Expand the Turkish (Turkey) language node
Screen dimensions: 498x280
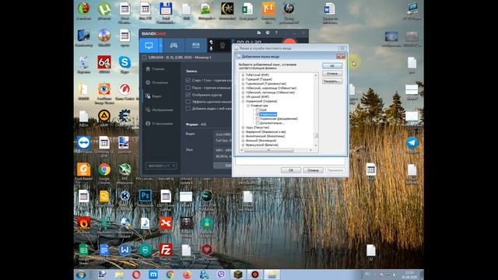243,79
